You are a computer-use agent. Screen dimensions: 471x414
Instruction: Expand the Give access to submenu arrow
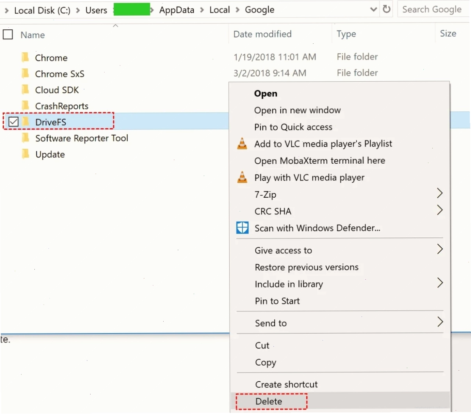440,249
